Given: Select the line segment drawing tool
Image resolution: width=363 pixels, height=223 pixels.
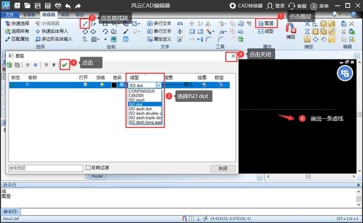Looking at the screenshot, I should click(x=85, y=24).
